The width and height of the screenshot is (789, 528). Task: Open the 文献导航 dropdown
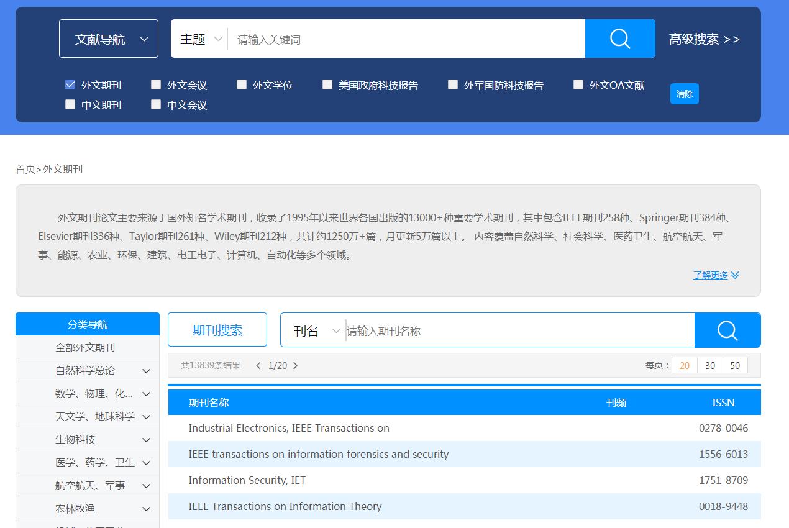pyautogui.click(x=109, y=38)
